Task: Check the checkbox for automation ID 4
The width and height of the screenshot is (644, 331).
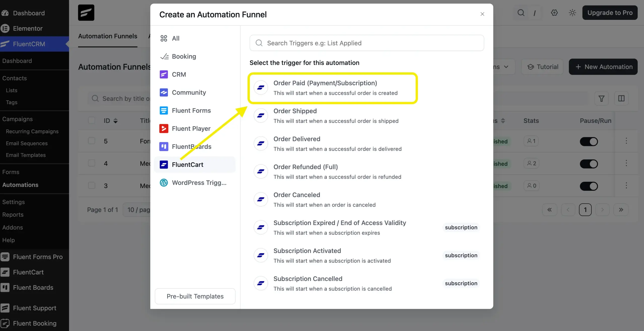Action: (92, 163)
